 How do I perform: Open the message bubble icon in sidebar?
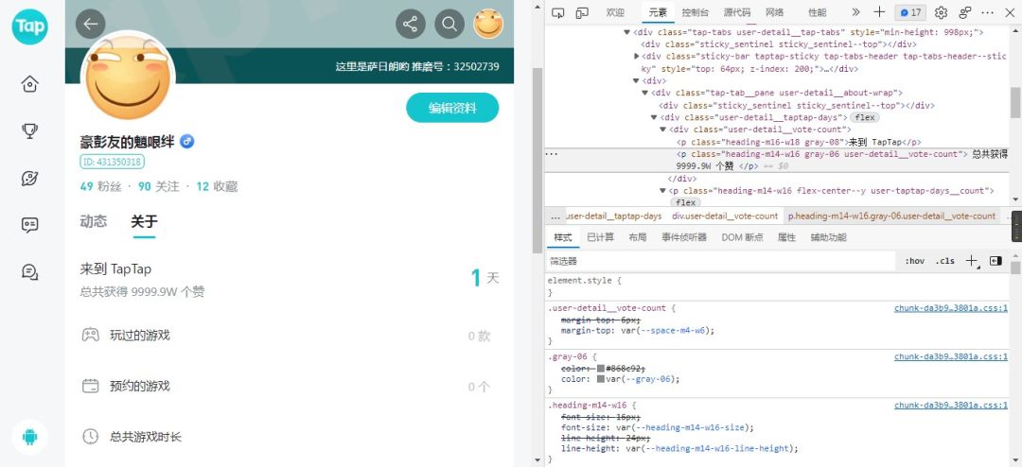point(29,271)
